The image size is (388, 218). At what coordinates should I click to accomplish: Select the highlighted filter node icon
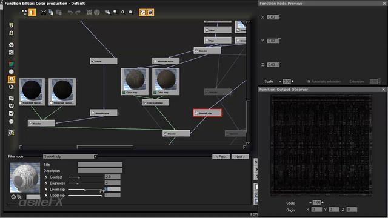pyautogui.click(x=12, y=79)
